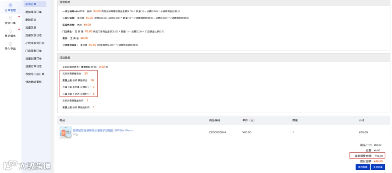This screenshot has width=392, height=173.
Task: Click the 运费 value ¥0.00
Action: tap(377, 151)
